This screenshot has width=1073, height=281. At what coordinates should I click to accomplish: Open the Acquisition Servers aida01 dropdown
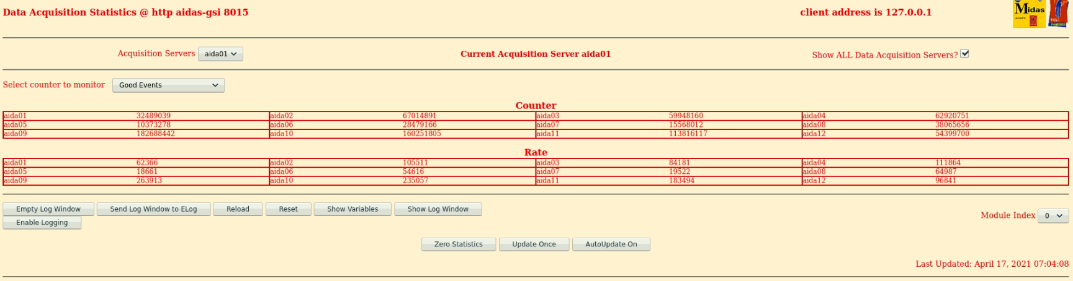[220, 54]
